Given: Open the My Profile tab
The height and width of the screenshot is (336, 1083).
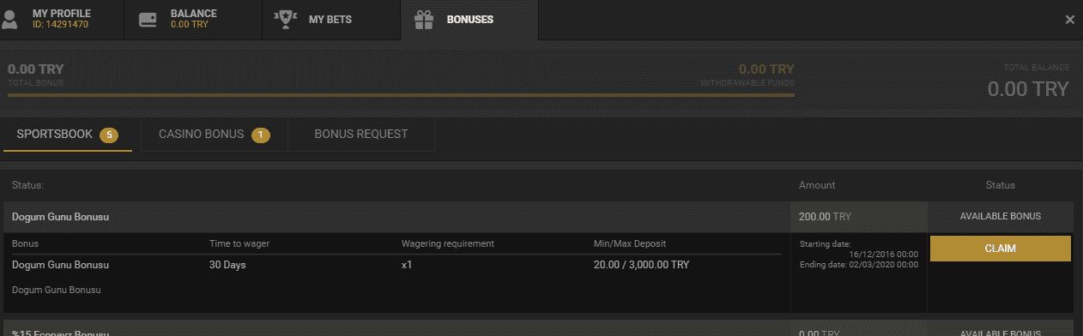Looking at the screenshot, I should pos(62,19).
